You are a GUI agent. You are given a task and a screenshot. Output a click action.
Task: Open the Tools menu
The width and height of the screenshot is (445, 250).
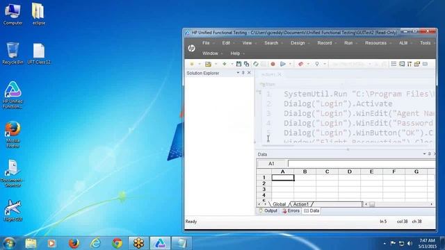pyautogui.click(x=425, y=43)
